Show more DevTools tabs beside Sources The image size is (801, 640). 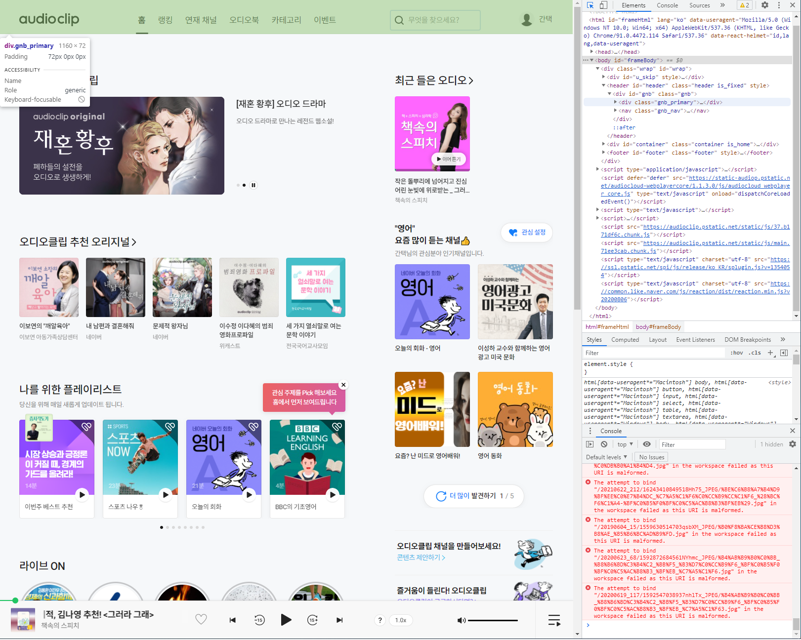[x=722, y=5]
